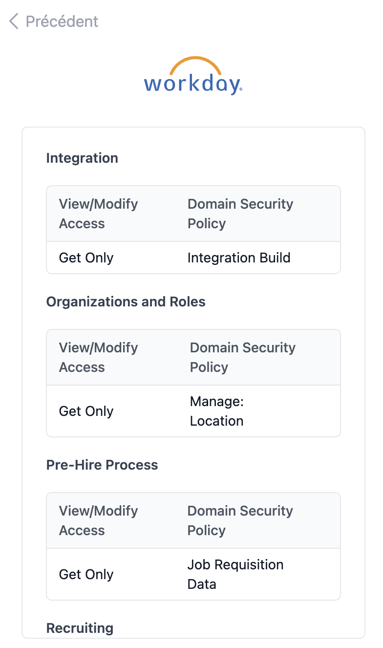Viewport: 383px width, 648px height.
Task: Click Get Only in the Organizations table
Action: click(x=86, y=411)
